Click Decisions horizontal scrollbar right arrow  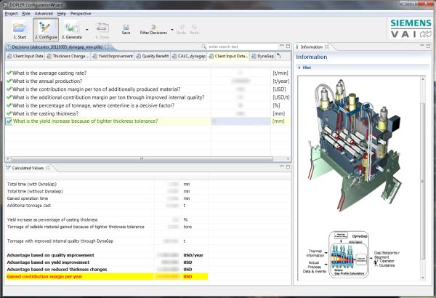tap(288, 158)
